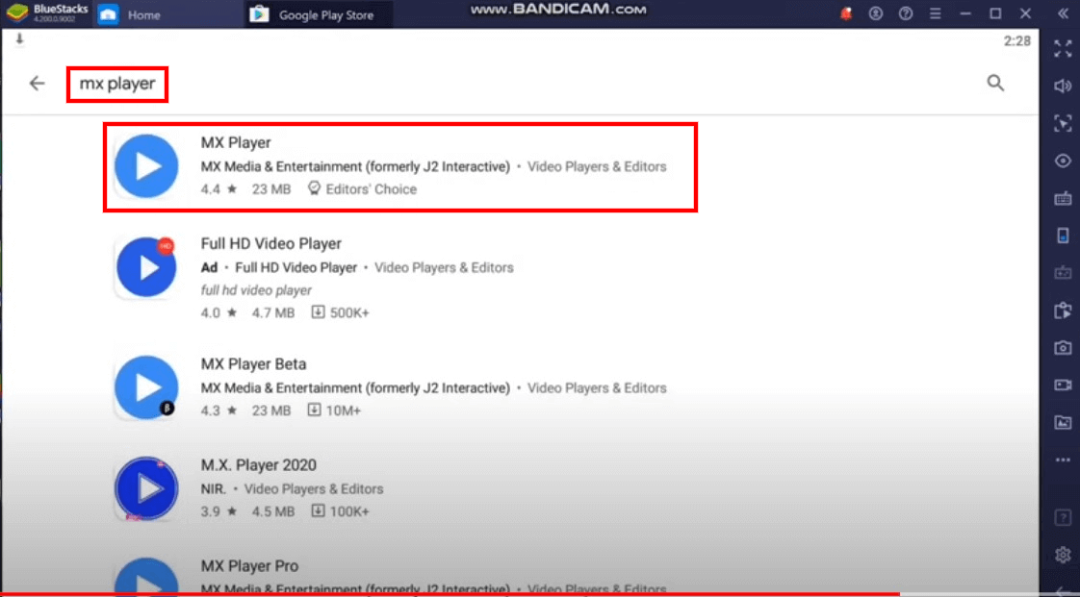Click the NIR. developer name
The image size is (1080, 597).
click(x=214, y=489)
